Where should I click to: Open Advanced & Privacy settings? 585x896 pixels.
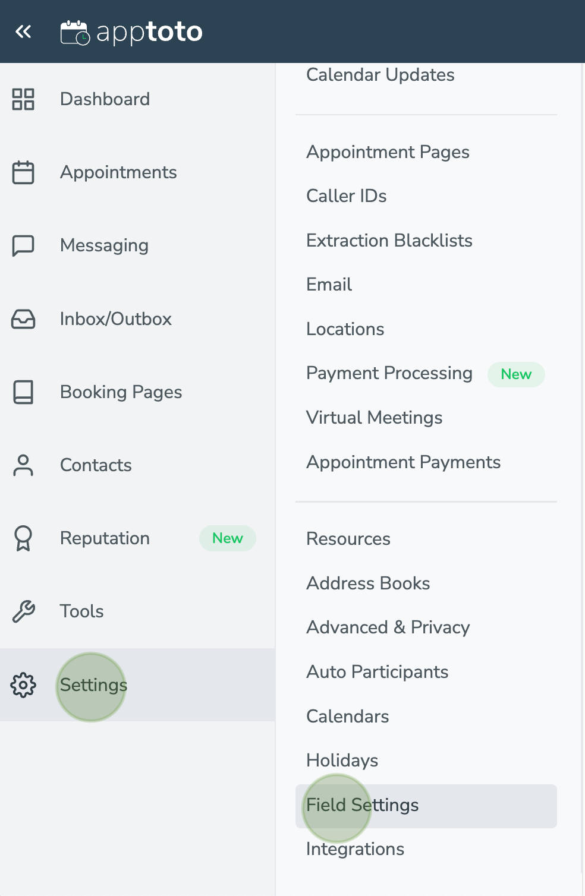pyautogui.click(x=388, y=627)
